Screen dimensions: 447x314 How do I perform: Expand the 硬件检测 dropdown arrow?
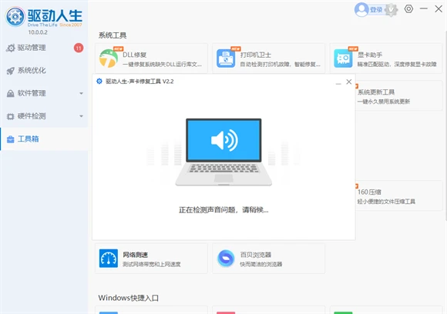pos(81,116)
